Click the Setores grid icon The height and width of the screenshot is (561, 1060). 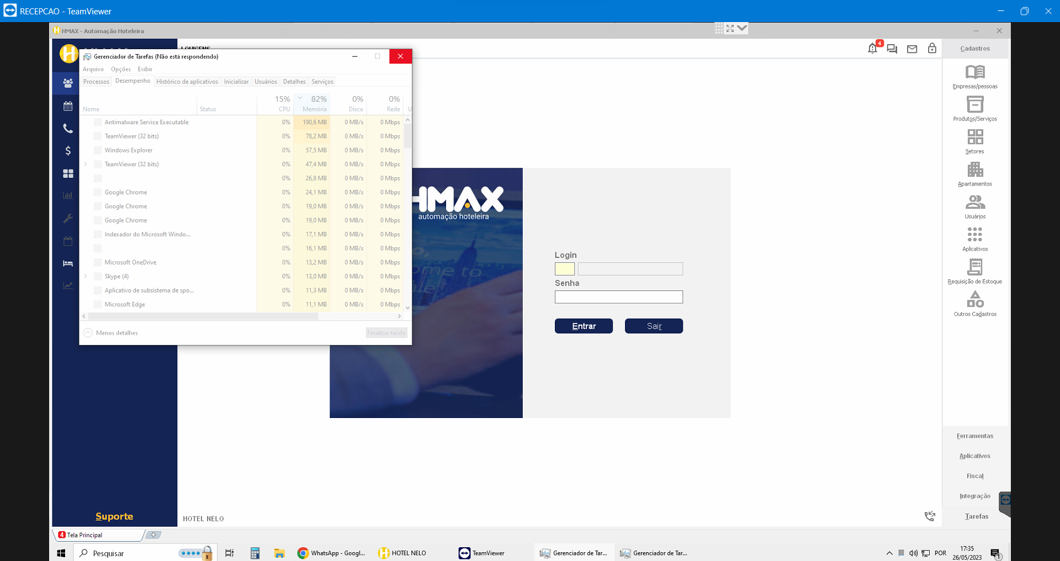coord(975,137)
